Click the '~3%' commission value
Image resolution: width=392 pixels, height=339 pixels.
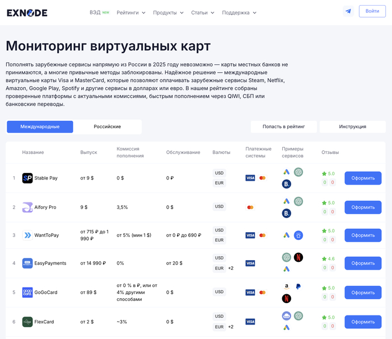122,322
